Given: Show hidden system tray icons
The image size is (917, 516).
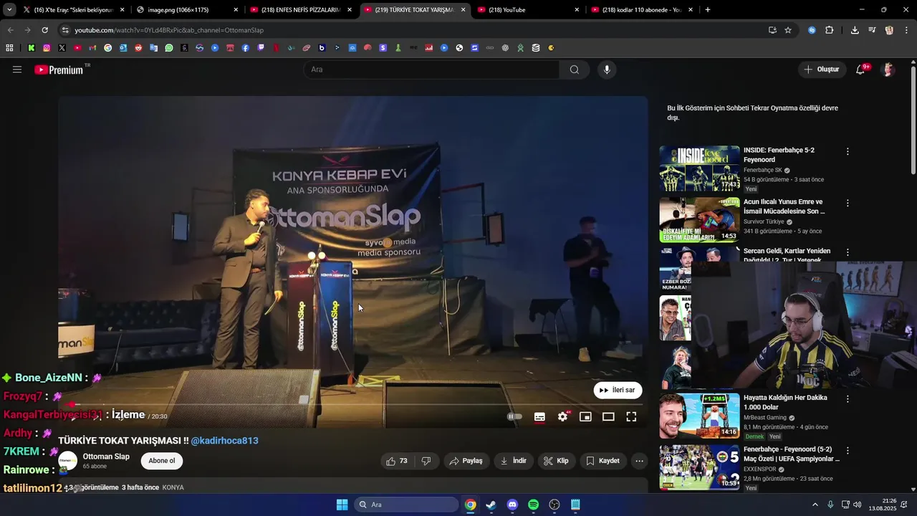Looking at the screenshot, I should pyautogui.click(x=815, y=505).
